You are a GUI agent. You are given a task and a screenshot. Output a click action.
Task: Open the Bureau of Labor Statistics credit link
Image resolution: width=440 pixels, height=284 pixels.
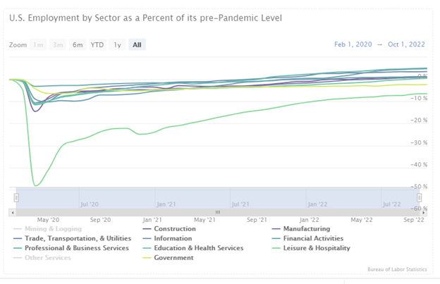pyautogui.click(x=397, y=269)
